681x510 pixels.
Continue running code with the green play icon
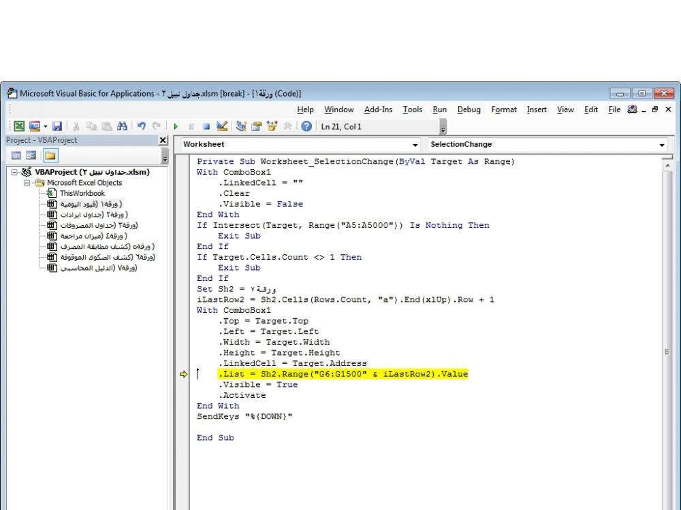(176, 126)
